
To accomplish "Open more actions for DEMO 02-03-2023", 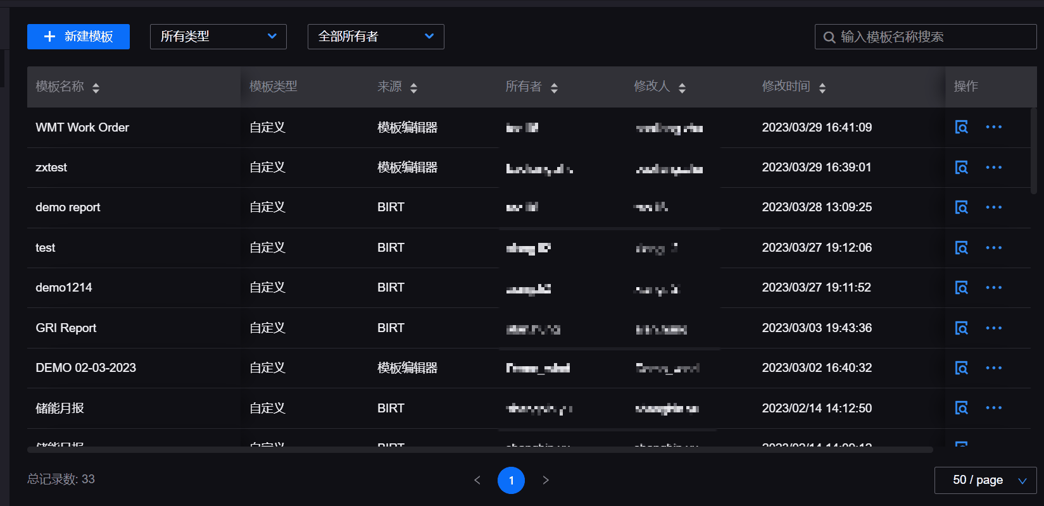I will 994,368.
